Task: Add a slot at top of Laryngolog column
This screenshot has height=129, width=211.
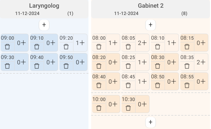Action: [x=44, y=25]
